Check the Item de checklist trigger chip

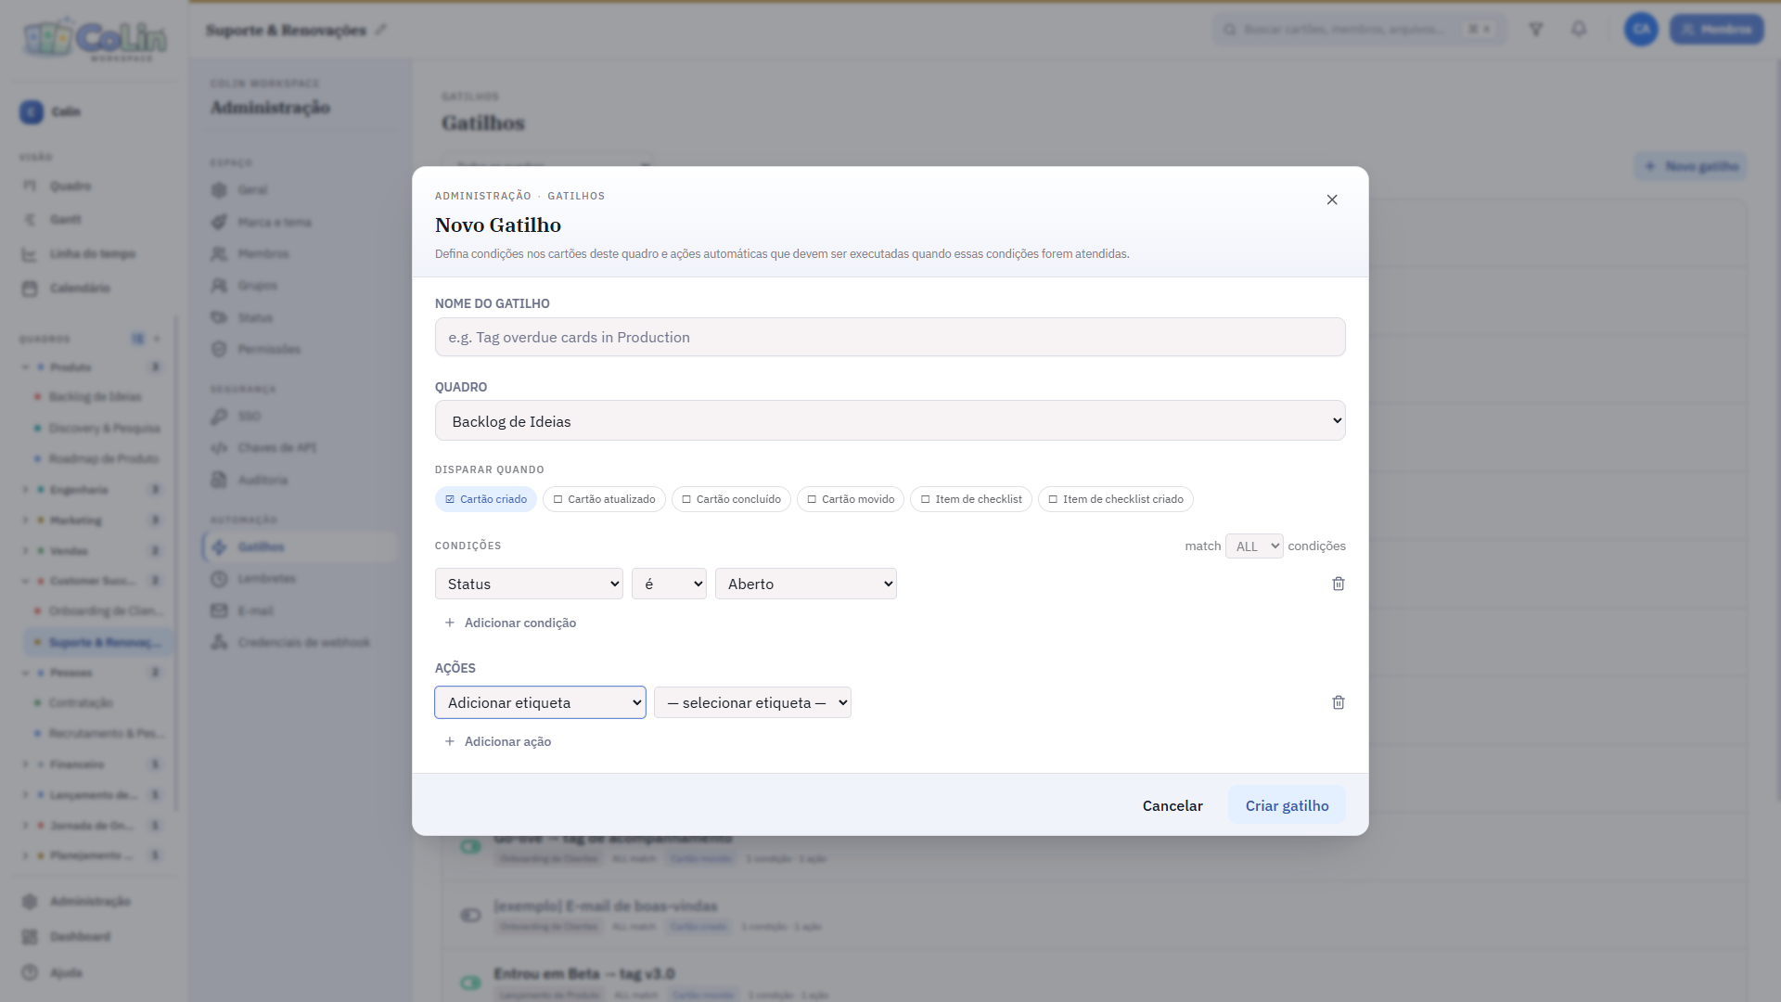971,499
